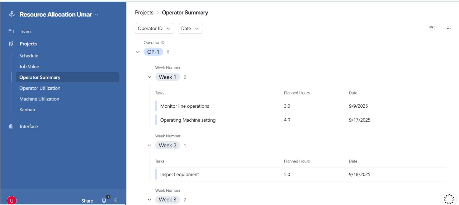Click the anchor workspace icon

11,14
